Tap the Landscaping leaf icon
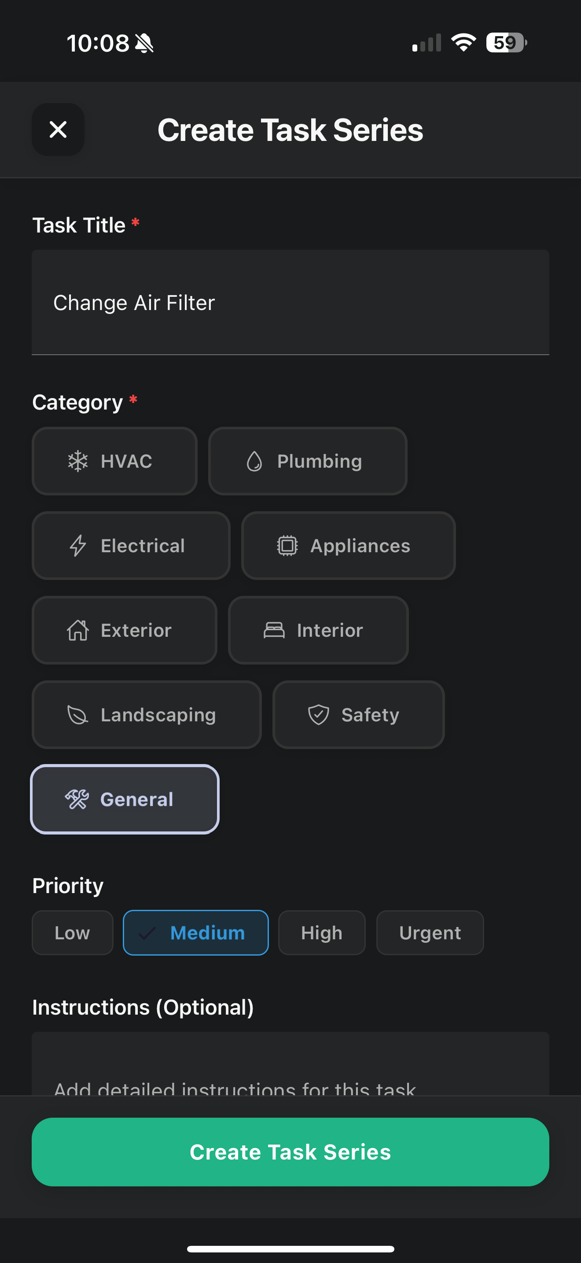The height and width of the screenshot is (1263, 581). (x=77, y=715)
